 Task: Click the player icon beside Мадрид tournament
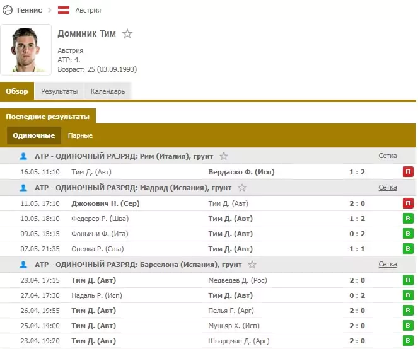(x=23, y=188)
